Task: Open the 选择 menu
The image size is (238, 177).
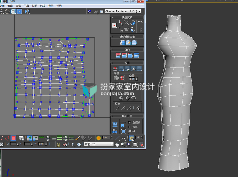Action: [18, 6]
